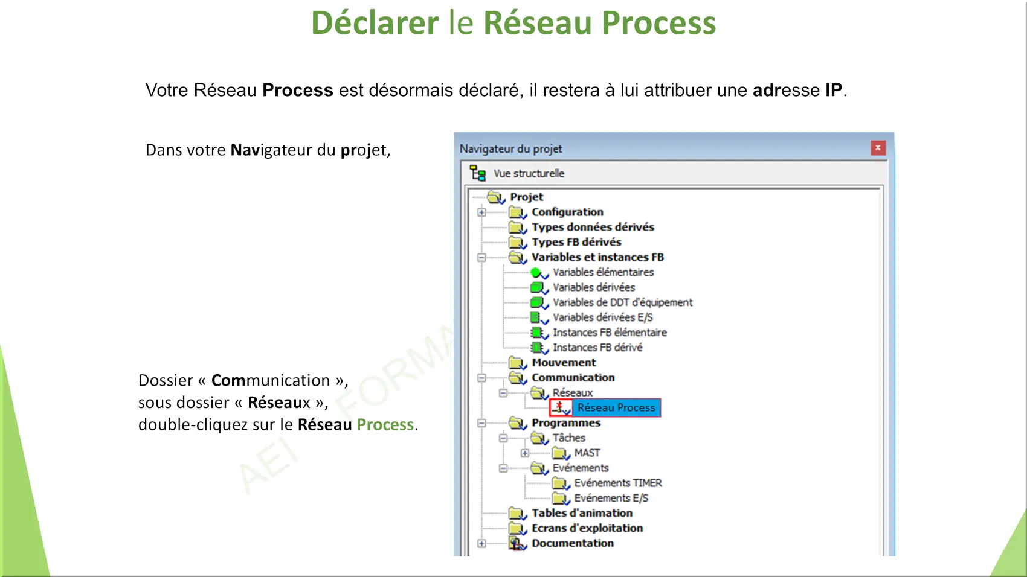Click the Evénements TIMER folder icon

pos(561,483)
